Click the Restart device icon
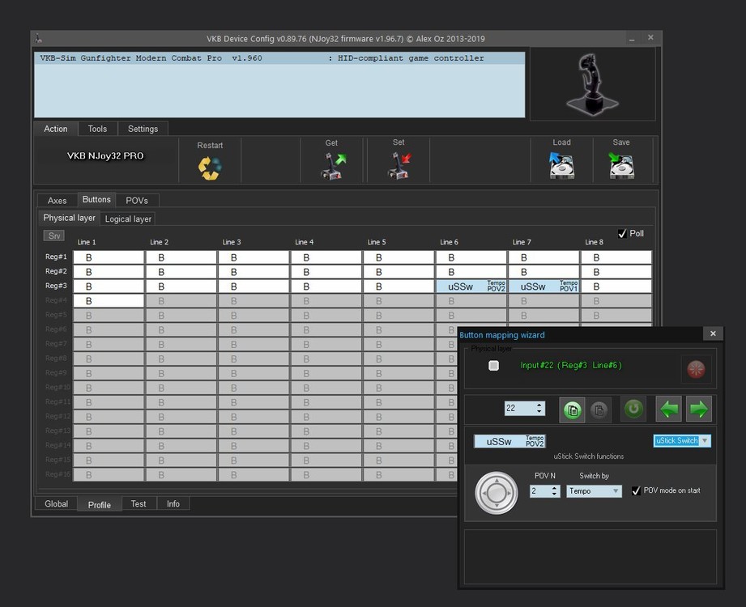The height and width of the screenshot is (607, 746). (210, 168)
